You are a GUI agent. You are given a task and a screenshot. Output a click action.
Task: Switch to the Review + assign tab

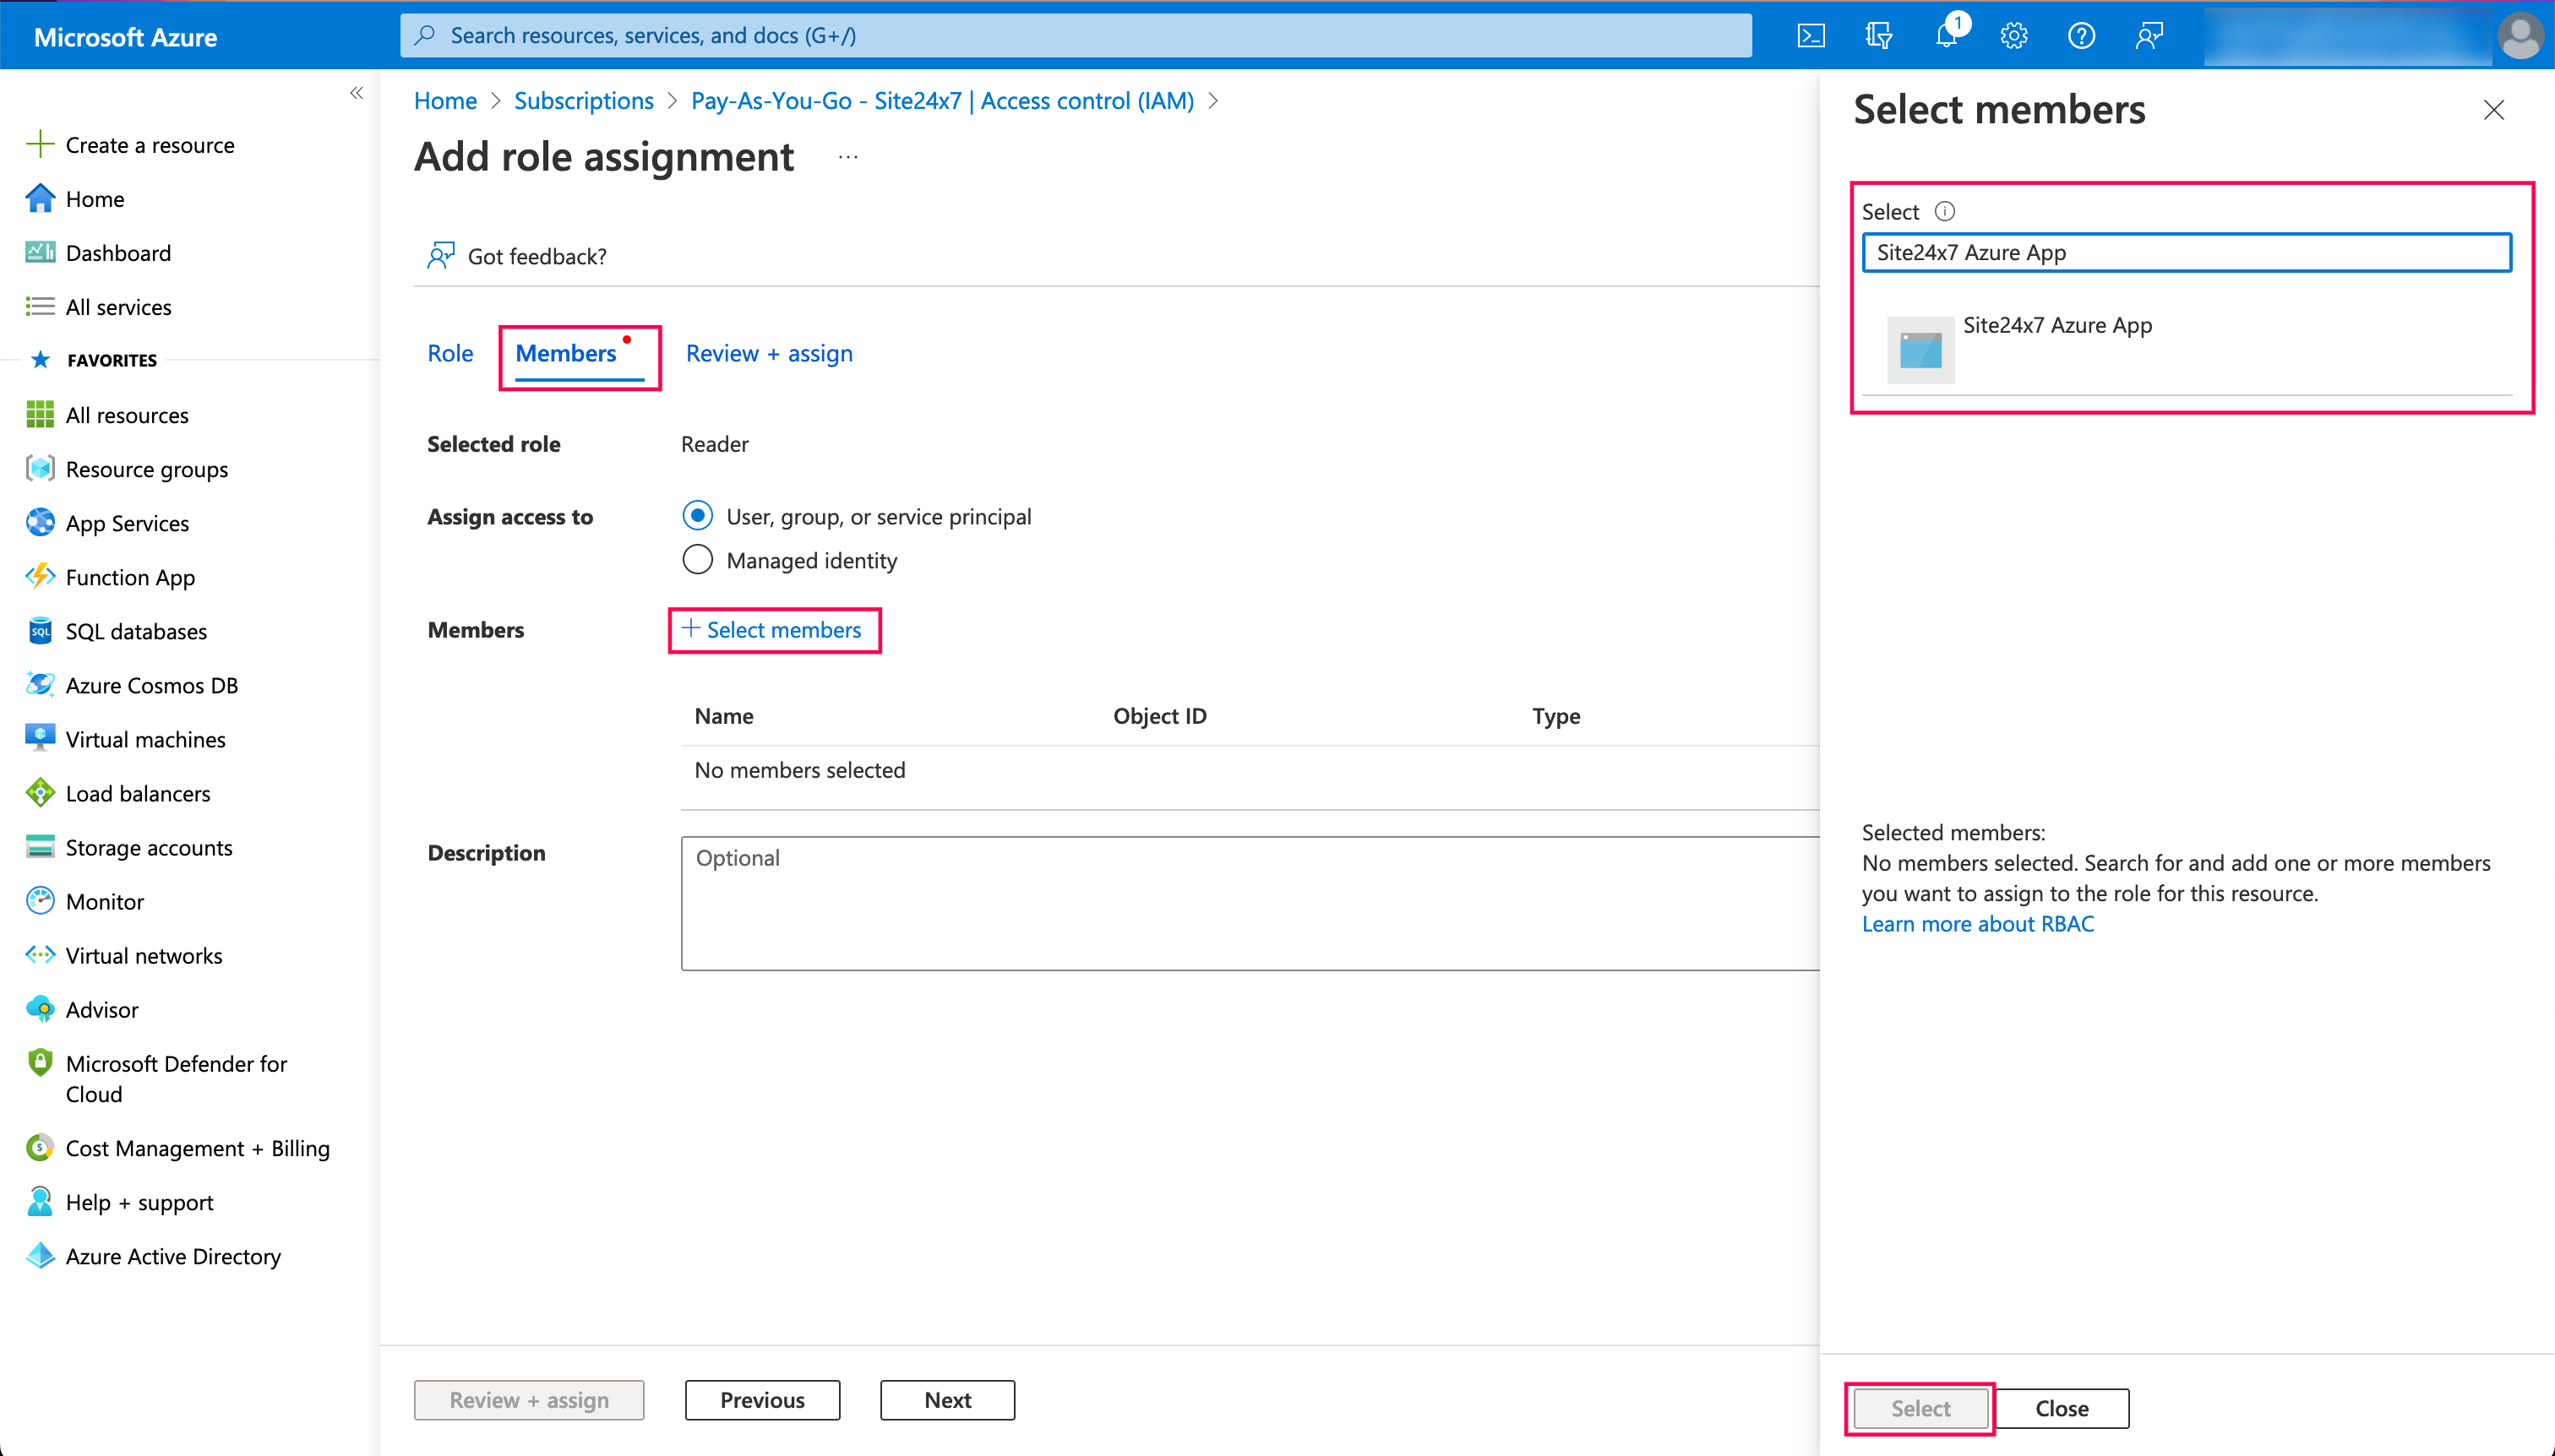coord(768,353)
